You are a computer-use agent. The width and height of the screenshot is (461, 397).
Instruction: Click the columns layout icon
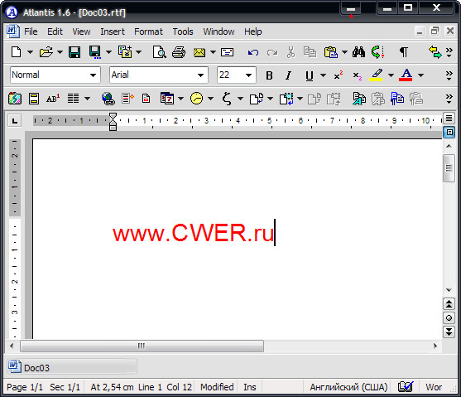point(73,99)
